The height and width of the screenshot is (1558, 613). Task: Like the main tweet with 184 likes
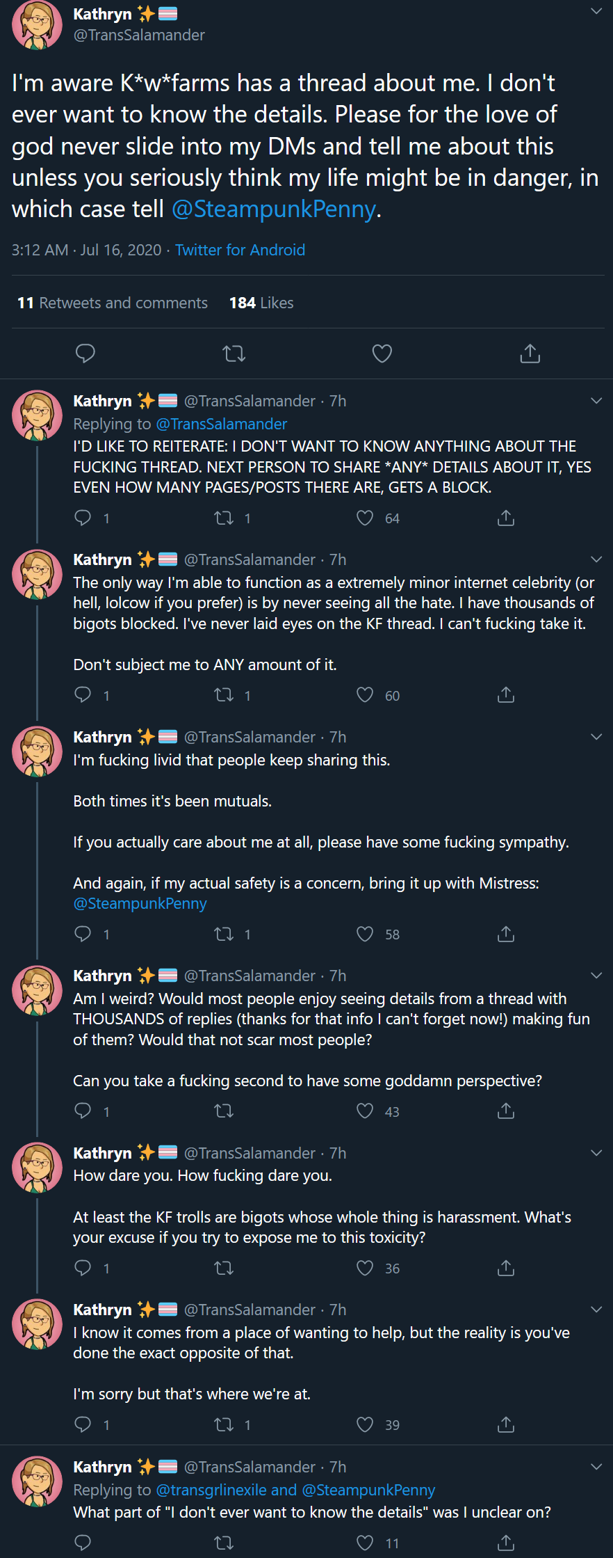click(382, 353)
